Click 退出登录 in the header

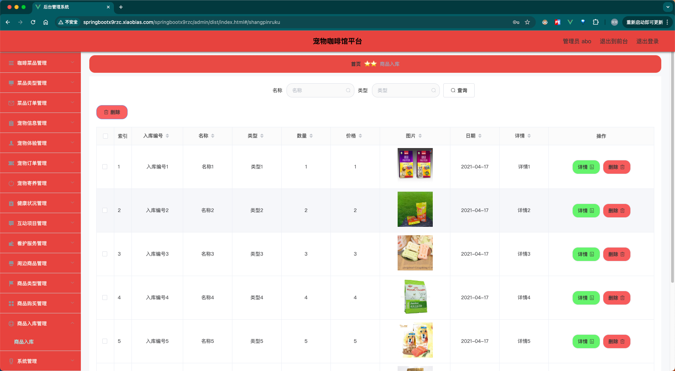[647, 41]
